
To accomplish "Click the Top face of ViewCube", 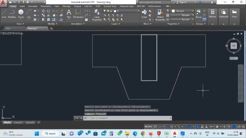I will [x=234, y=46].
